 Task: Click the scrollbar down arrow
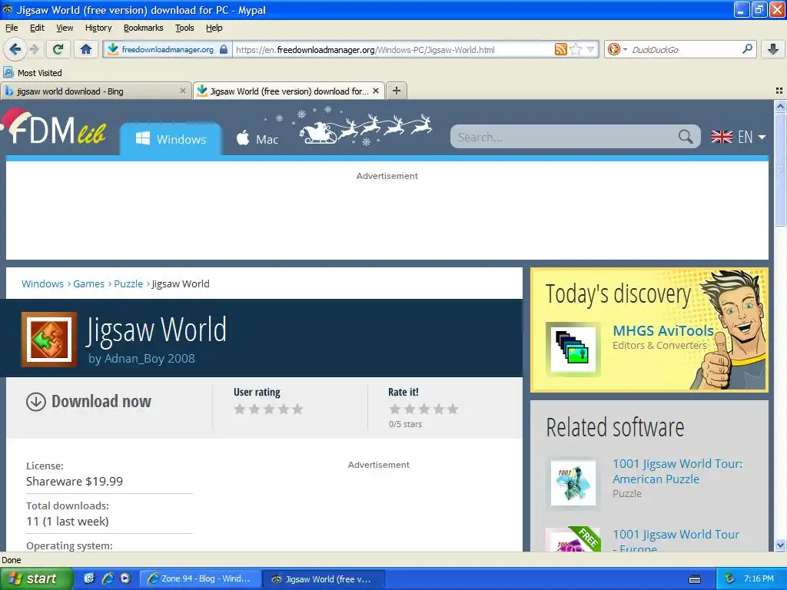point(780,545)
